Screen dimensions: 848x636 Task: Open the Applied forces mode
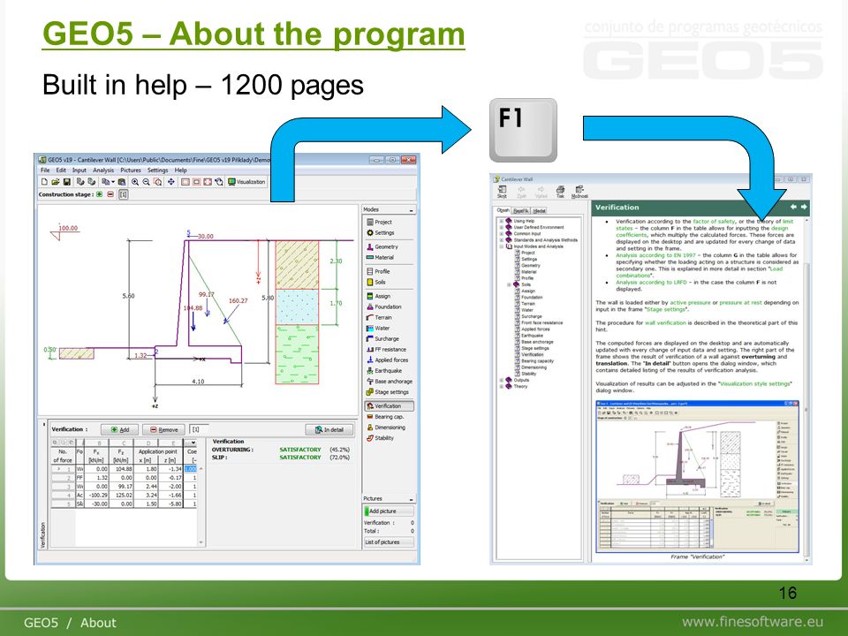point(387,360)
